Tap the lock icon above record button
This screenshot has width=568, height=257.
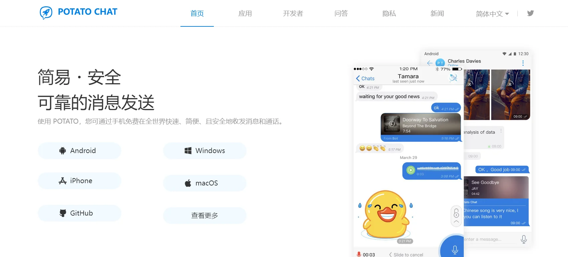click(x=456, y=213)
